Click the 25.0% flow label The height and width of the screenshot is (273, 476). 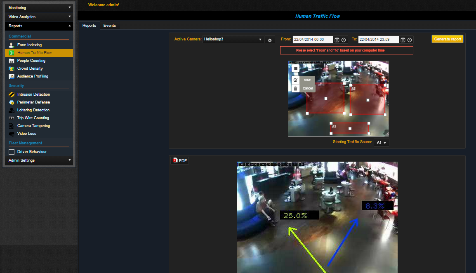click(x=299, y=215)
